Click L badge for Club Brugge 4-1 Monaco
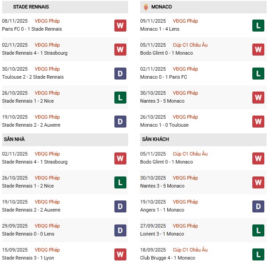Viewport: 267px width, 264px height. point(259,254)
